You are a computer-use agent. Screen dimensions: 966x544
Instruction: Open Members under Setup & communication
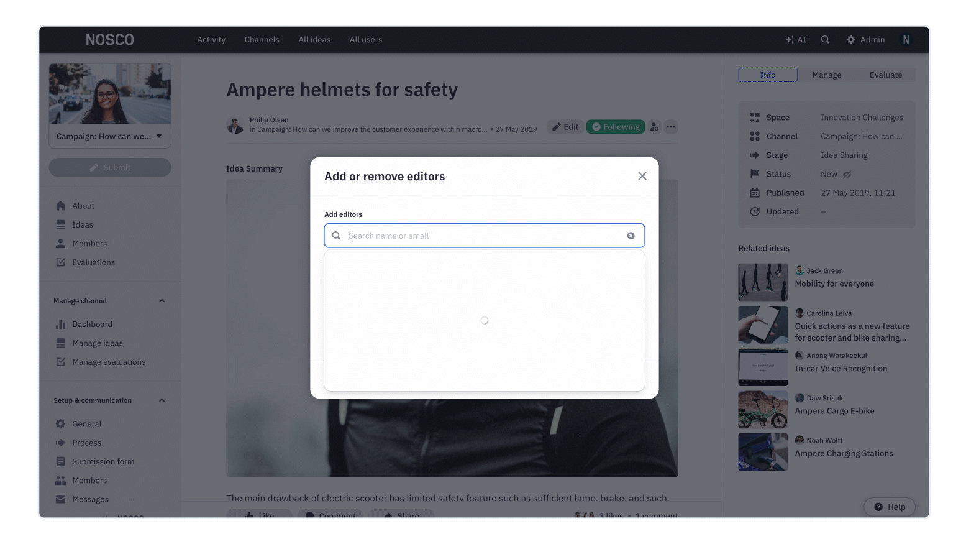click(89, 481)
